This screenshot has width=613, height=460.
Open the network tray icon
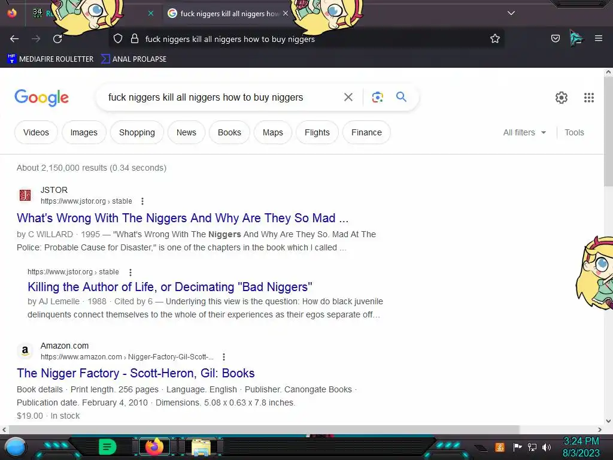[x=532, y=447]
